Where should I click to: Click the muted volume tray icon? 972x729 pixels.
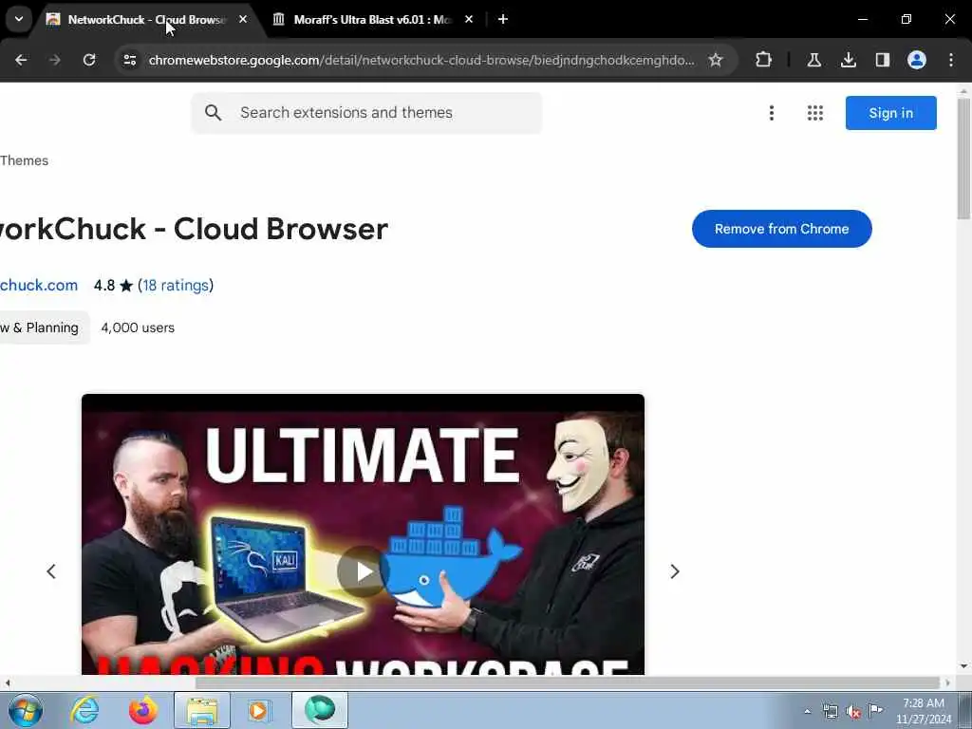pyautogui.click(x=853, y=712)
